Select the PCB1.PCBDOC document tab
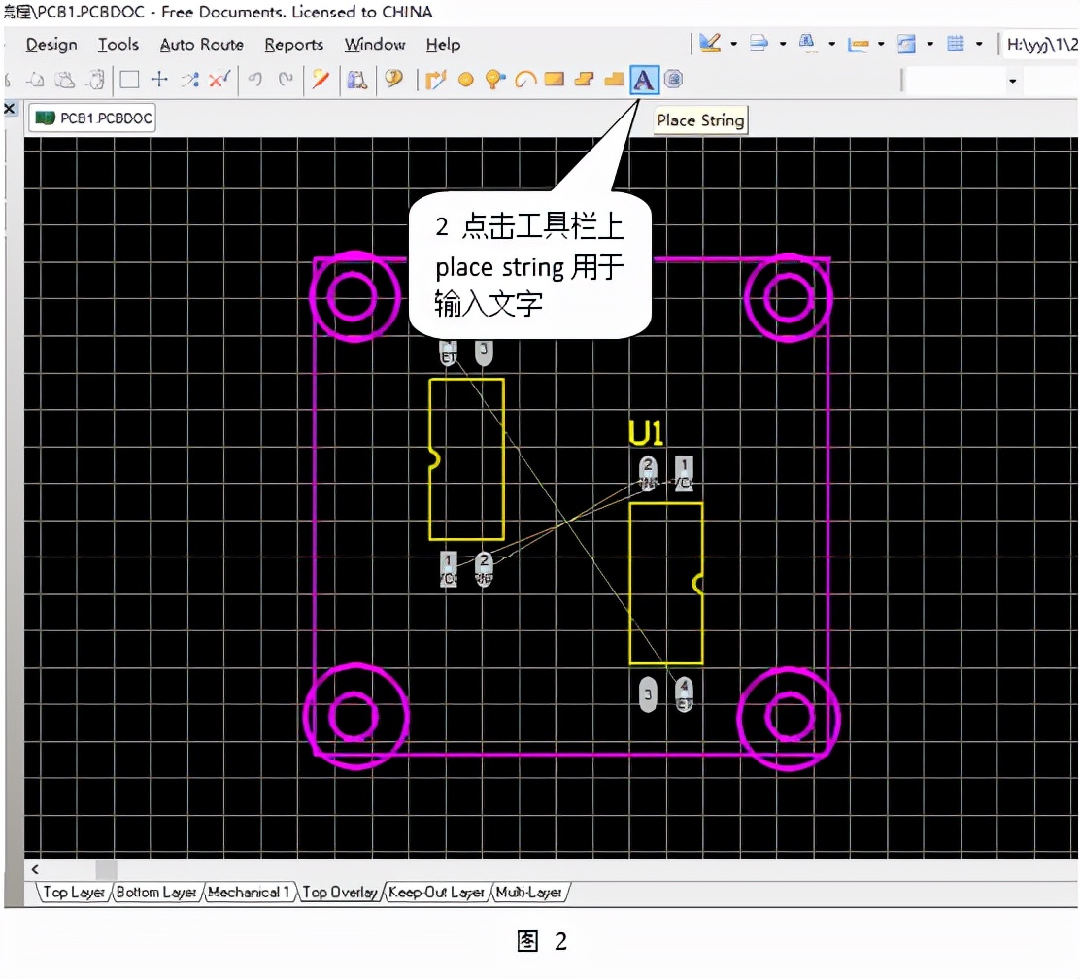 [x=91, y=118]
